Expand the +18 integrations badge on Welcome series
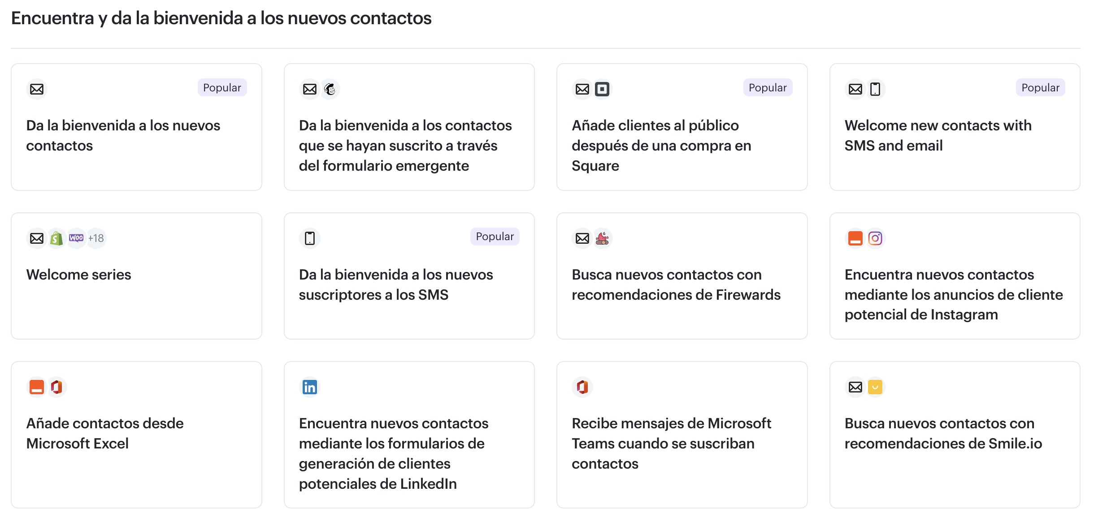Image resolution: width=1094 pixels, height=517 pixels. pyautogui.click(x=96, y=238)
